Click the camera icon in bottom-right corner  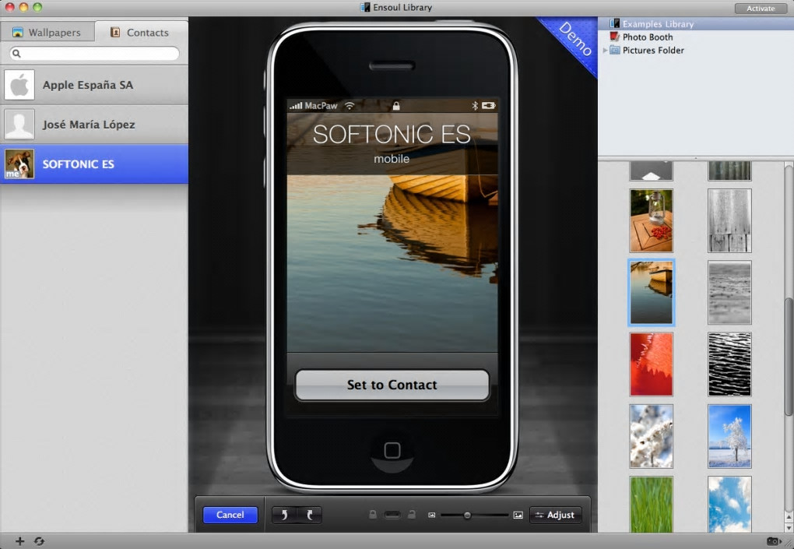pyautogui.click(x=773, y=541)
